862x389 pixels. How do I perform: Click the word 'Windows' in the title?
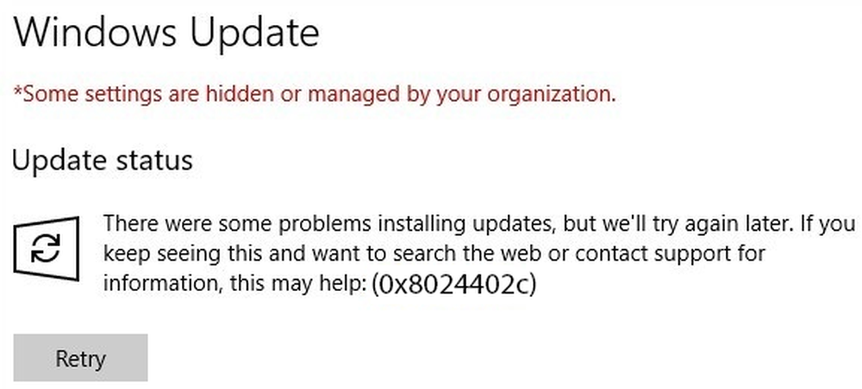coord(95,33)
